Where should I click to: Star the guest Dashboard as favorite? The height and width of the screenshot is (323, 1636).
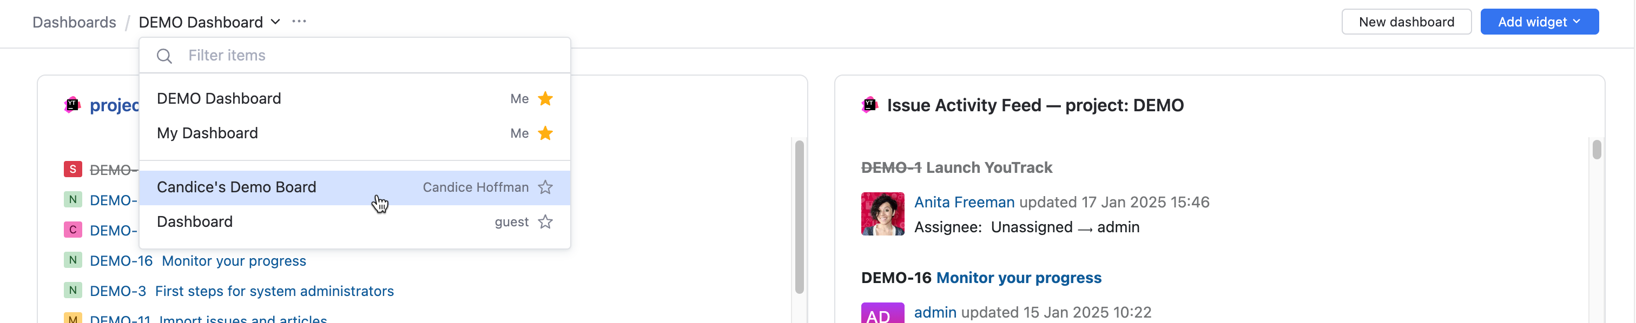(x=545, y=222)
